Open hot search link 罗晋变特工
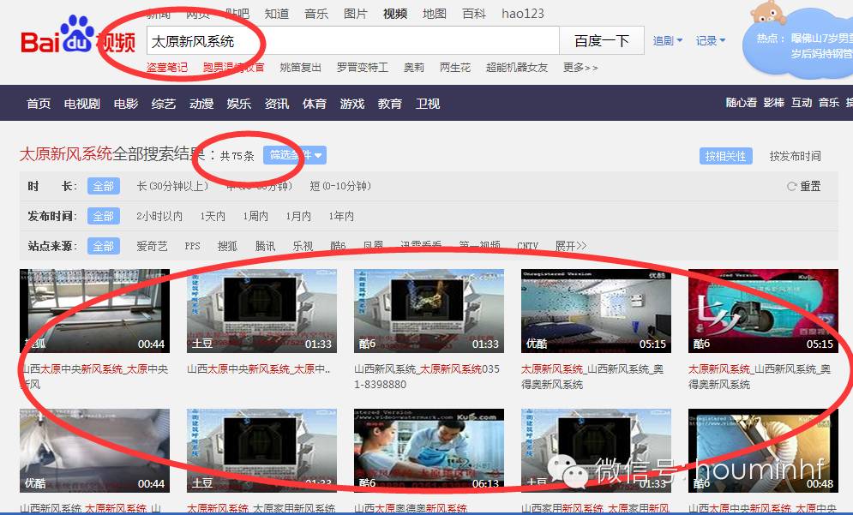 coord(363,68)
